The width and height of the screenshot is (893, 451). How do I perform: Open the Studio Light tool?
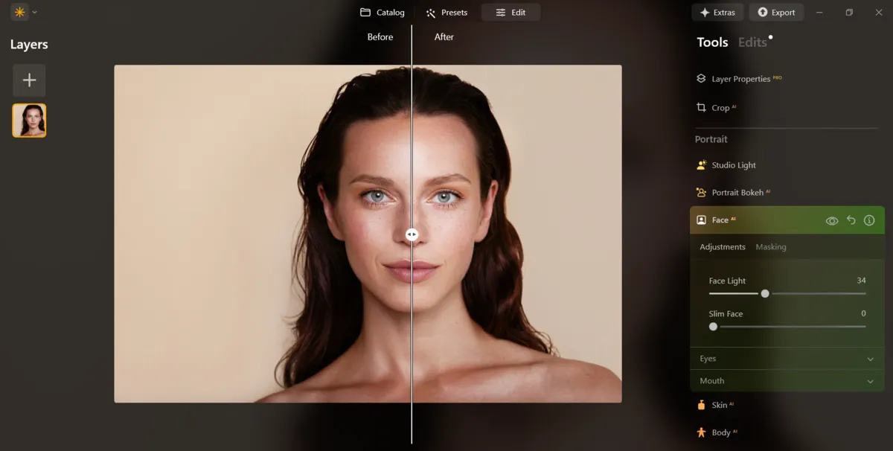(733, 165)
